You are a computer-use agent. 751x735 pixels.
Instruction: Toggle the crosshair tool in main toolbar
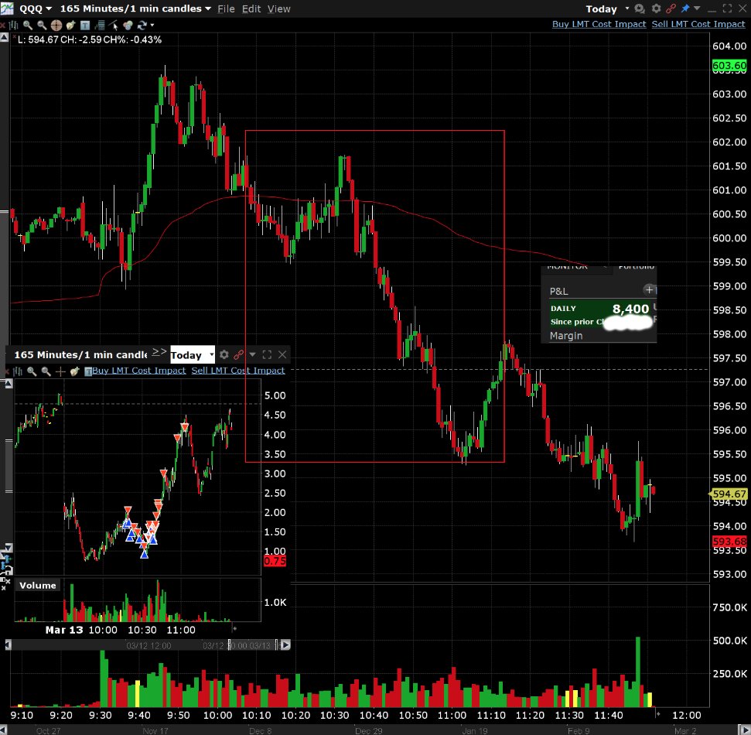56,25
